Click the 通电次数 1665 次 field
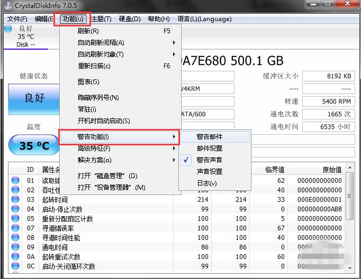The width and height of the screenshot is (361, 279). tap(328, 114)
